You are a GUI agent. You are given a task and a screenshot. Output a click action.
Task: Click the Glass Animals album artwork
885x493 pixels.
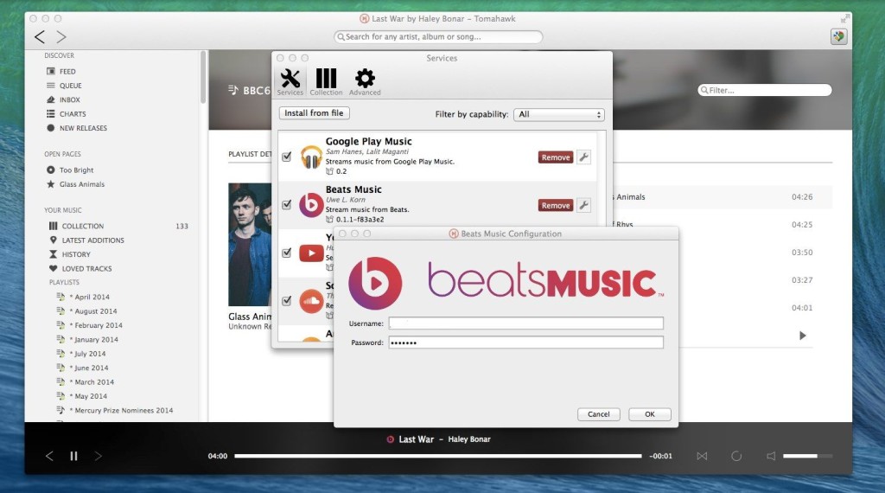click(250, 244)
